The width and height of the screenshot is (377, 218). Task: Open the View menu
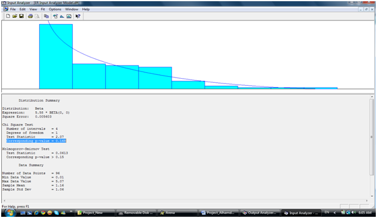(33, 9)
